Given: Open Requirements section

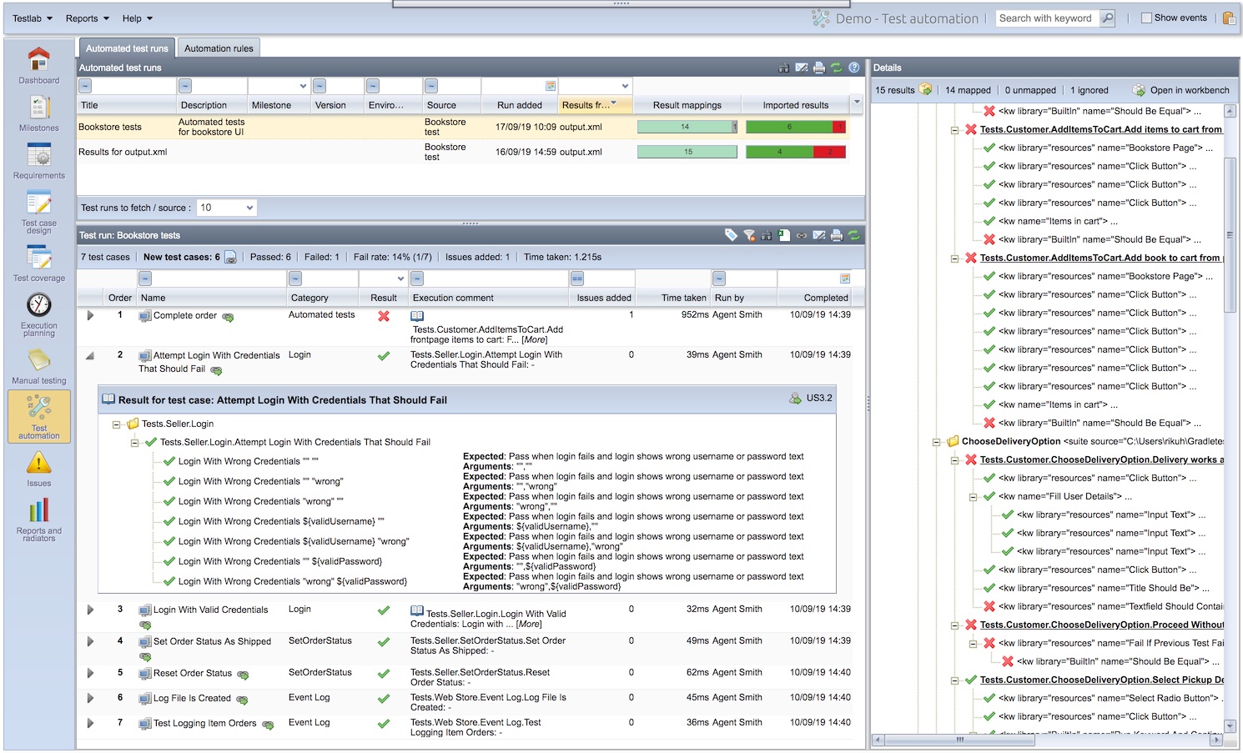Looking at the screenshot, I should 38,161.
